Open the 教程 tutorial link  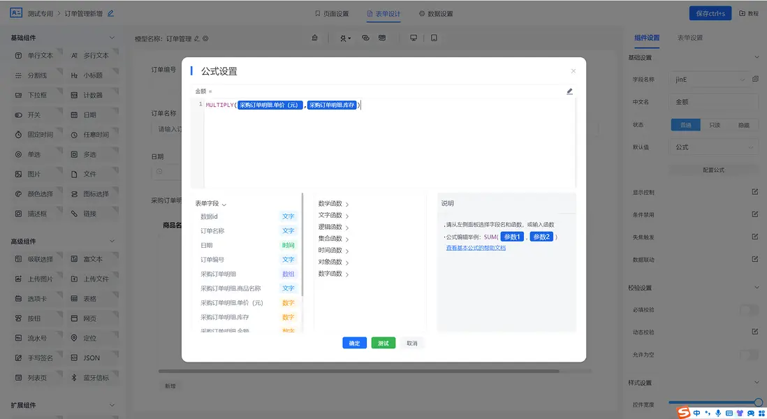(x=749, y=13)
